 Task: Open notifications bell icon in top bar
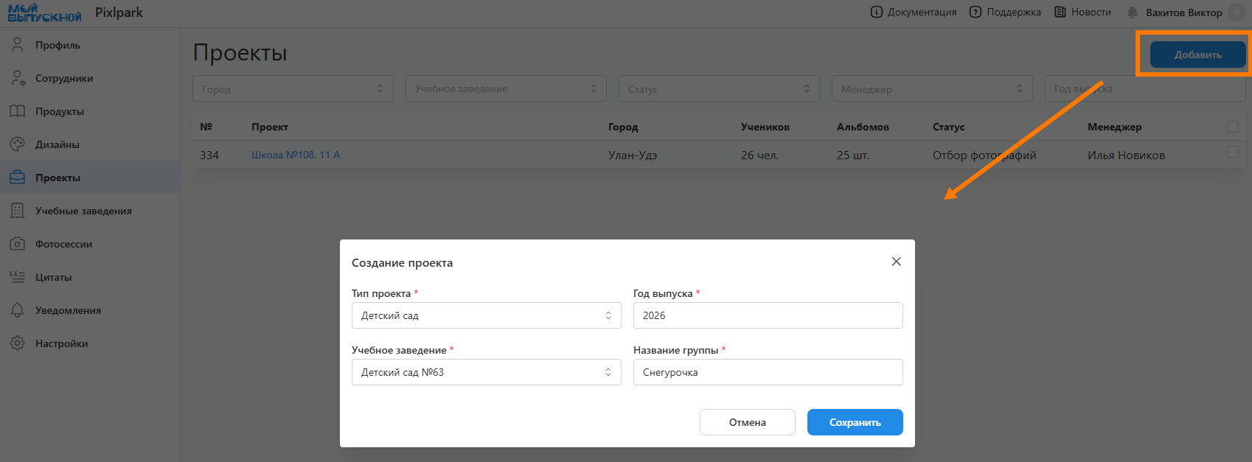(x=1133, y=13)
